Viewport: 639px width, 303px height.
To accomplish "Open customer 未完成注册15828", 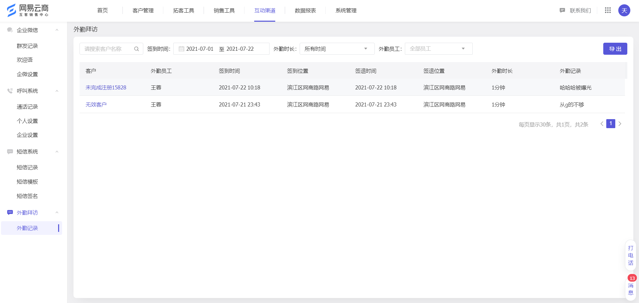I will [x=106, y=87].
